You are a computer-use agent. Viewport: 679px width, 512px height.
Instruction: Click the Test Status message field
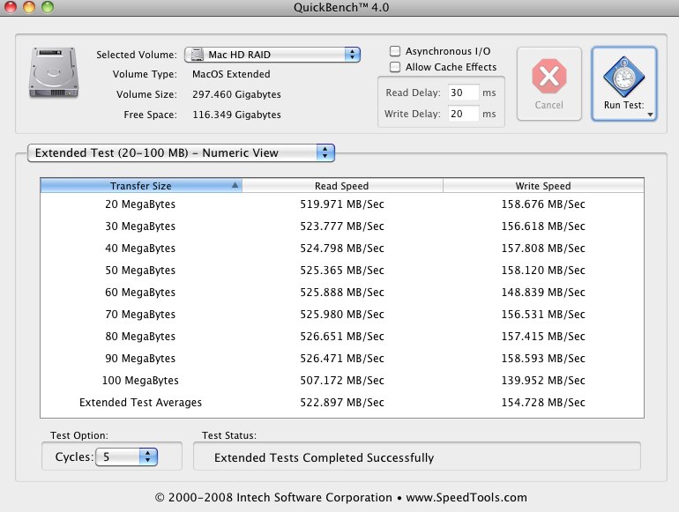pyautogui.click(x=417, y=456)
